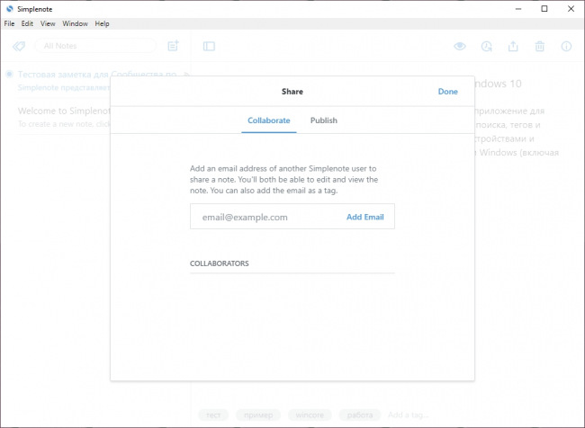Close the Simplenote window
Image resolution: width=585 pixels, height=428 pixels.
coord(571,9)
